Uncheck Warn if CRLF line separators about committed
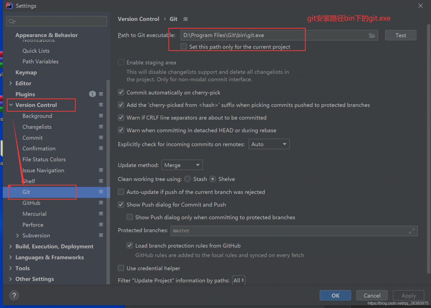 [x=121, y=117]
